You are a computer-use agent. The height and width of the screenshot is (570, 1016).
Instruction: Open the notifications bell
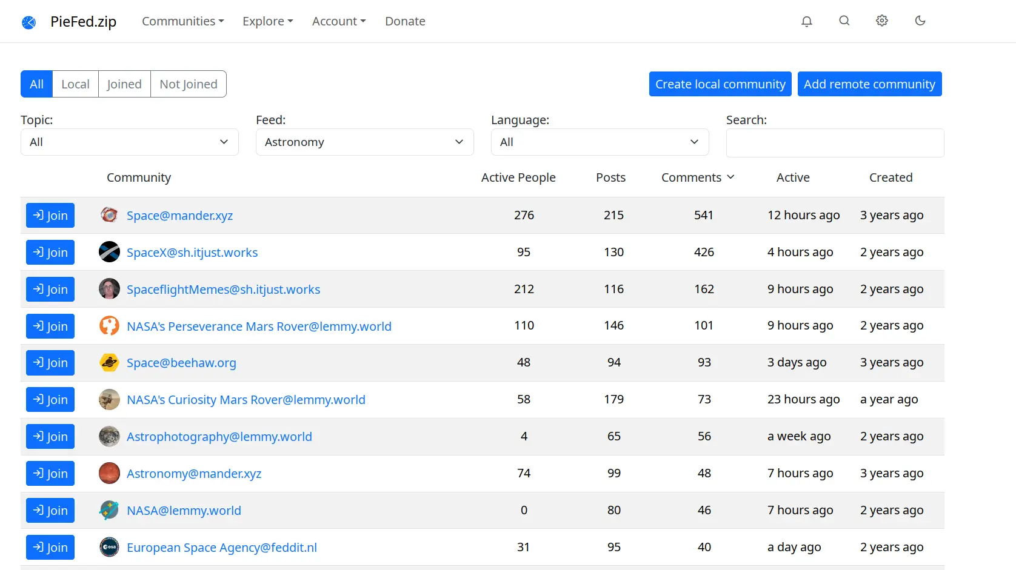pos(806,21)
